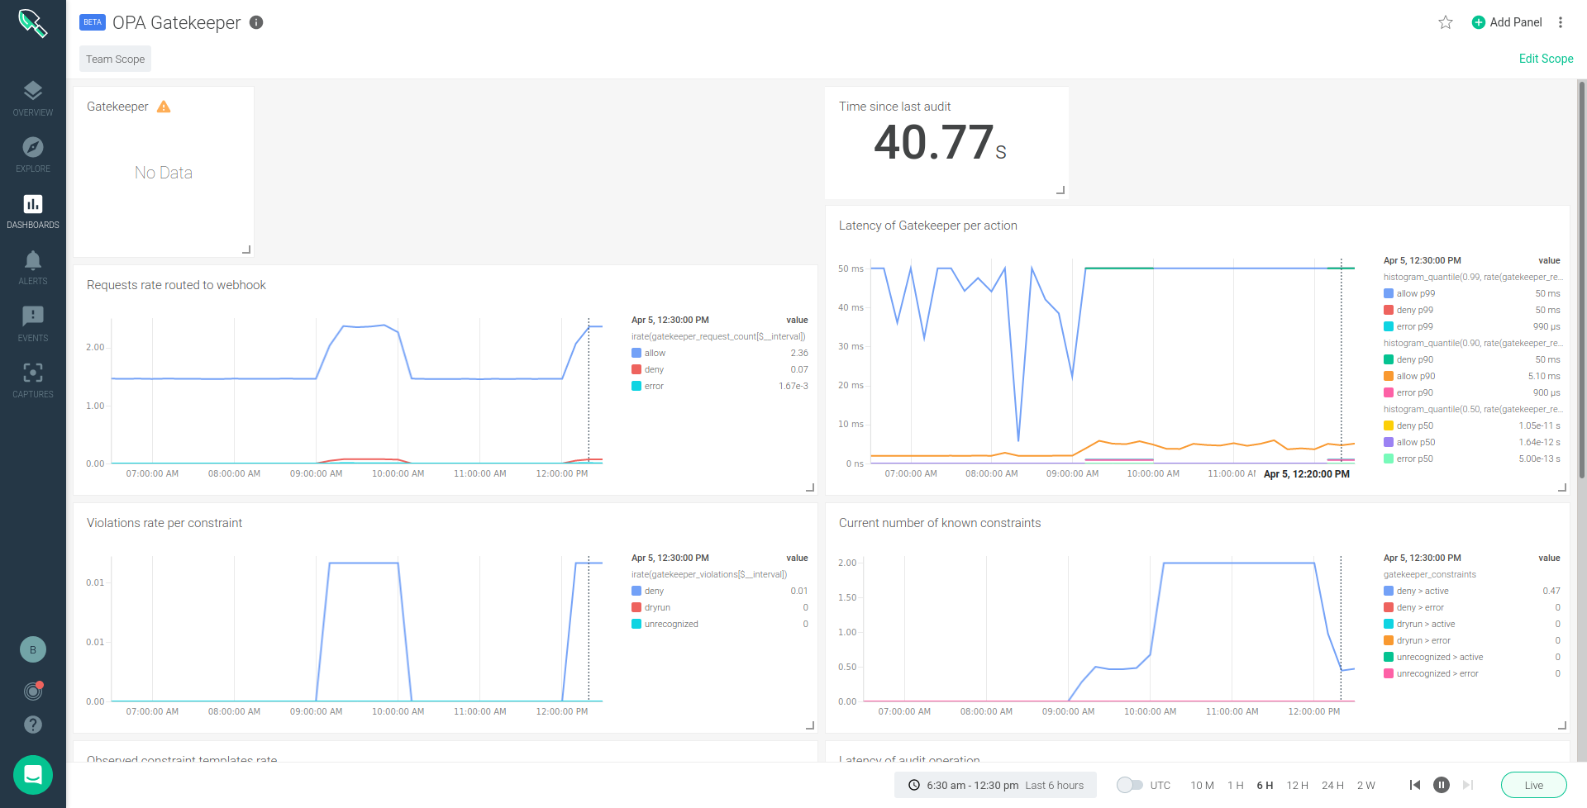Click the deny p50 yellow color swatch
This screenshot has height=808, width=1587.
tap(1389, 425)
